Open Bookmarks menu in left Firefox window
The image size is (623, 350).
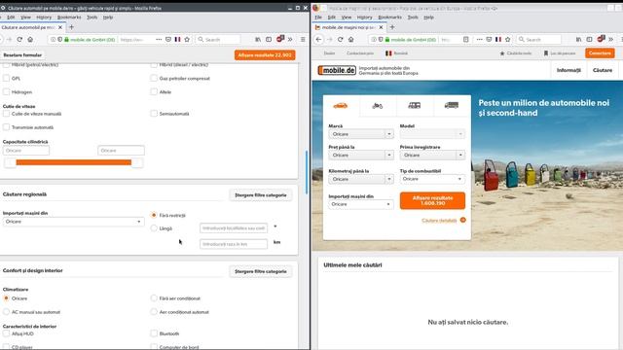pos(69,17)
